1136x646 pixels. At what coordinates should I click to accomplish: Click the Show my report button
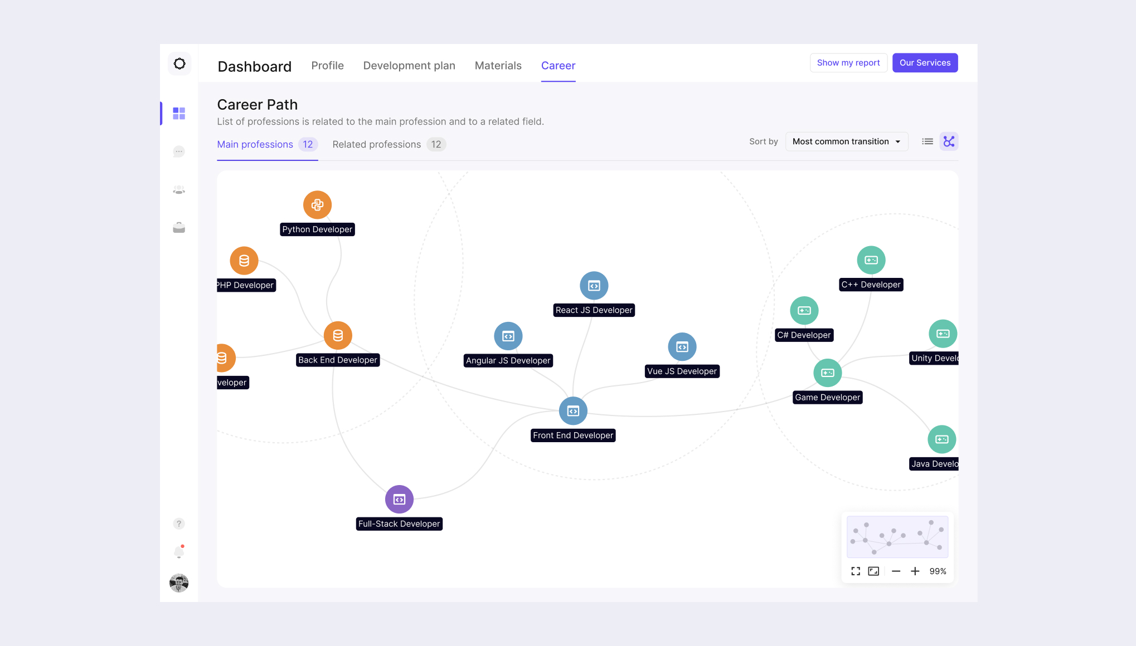(x=848, y=63)
